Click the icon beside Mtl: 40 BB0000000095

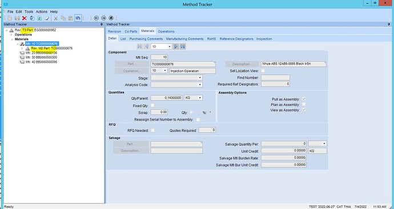(x=22, y=62)
